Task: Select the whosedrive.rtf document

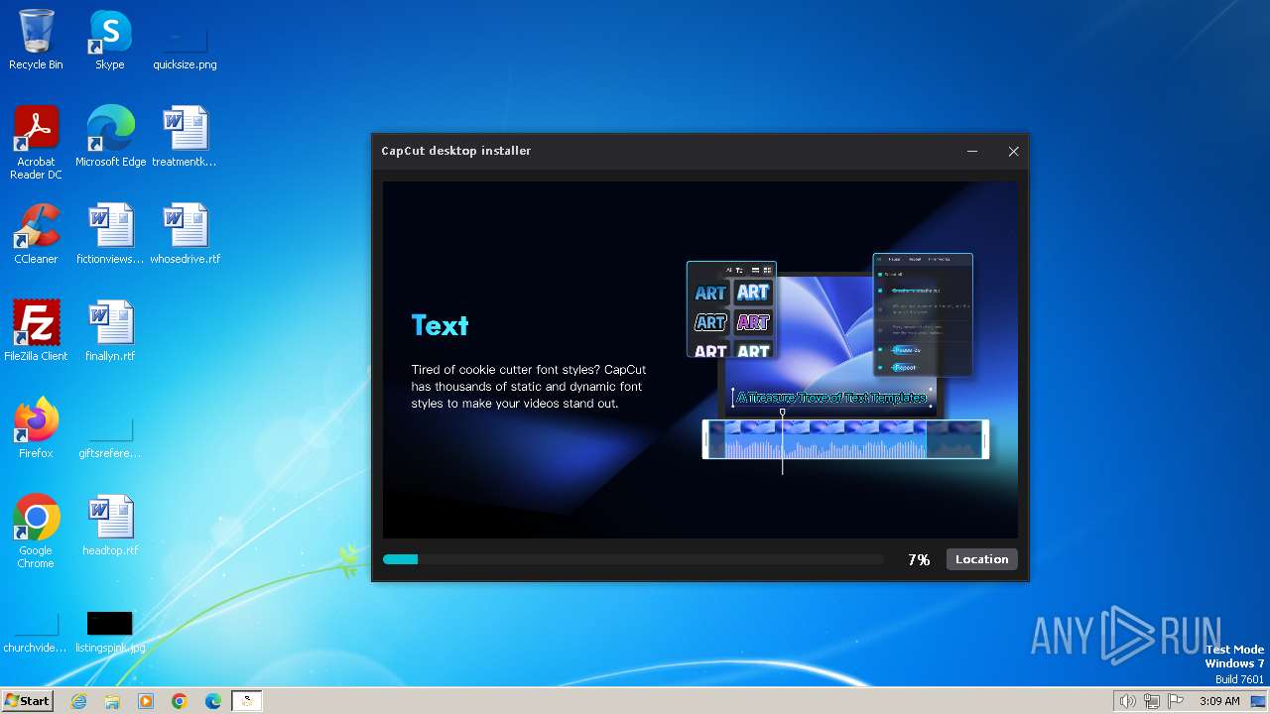Action: [x=185, y=234]
